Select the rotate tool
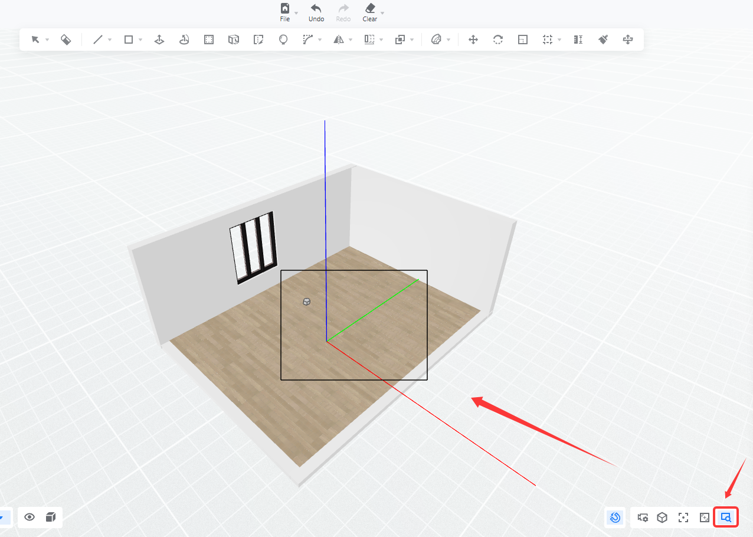753x537 pixels. pos(498,40)
